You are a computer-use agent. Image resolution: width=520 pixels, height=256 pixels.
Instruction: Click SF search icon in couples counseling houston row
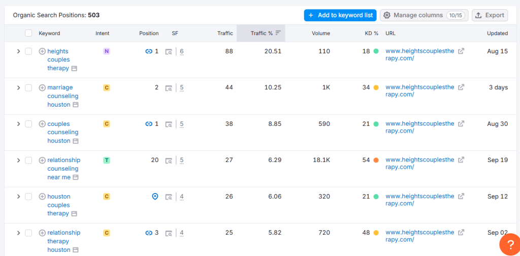click(169, 124)
